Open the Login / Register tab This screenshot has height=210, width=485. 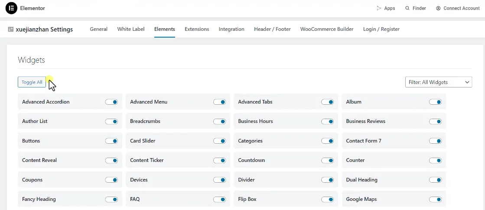[x=381, y=29]
